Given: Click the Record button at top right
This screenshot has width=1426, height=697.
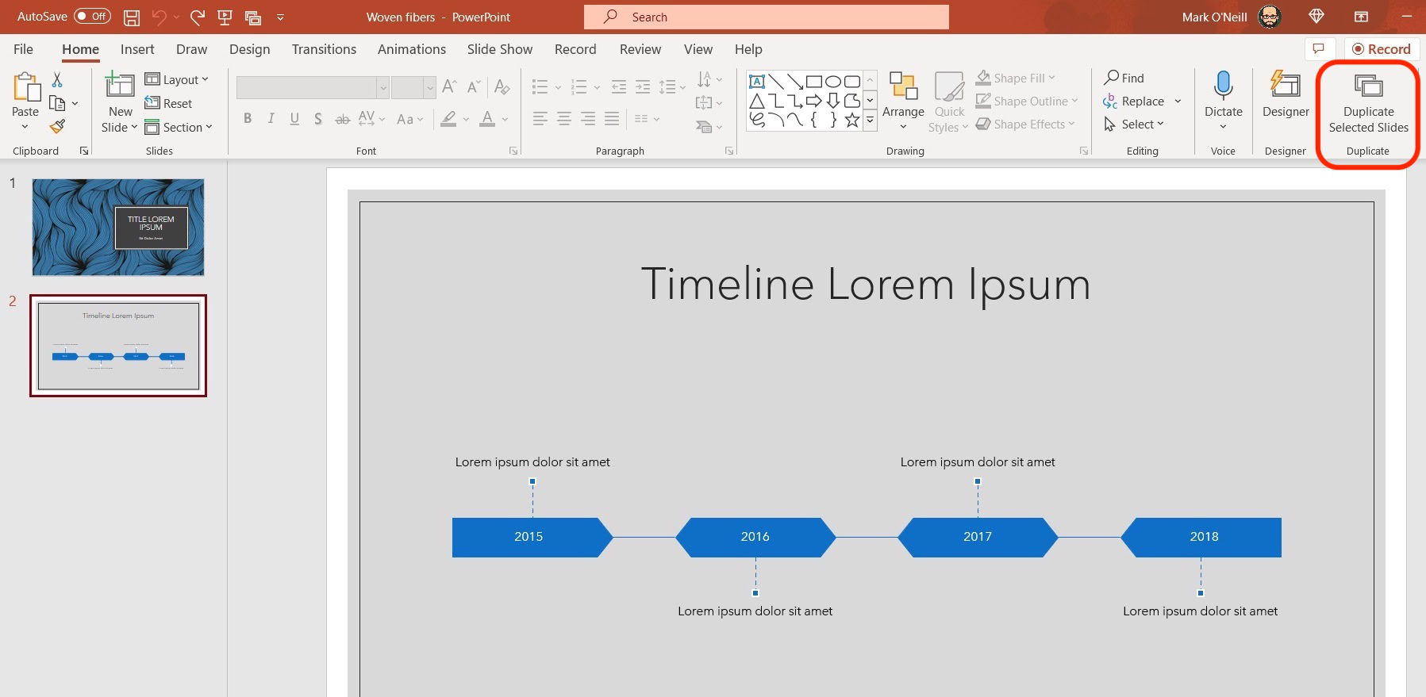Looking at the screenshot, I should pos(1381,49).
